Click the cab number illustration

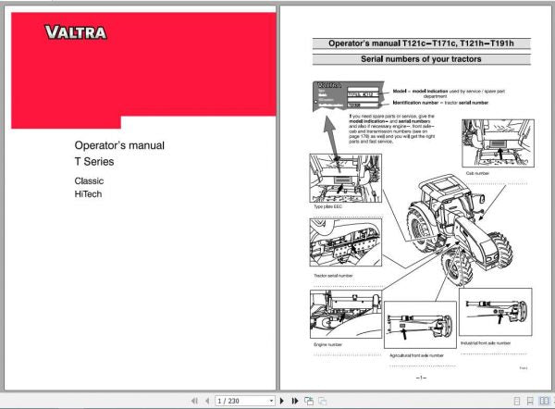click(498, 143)
